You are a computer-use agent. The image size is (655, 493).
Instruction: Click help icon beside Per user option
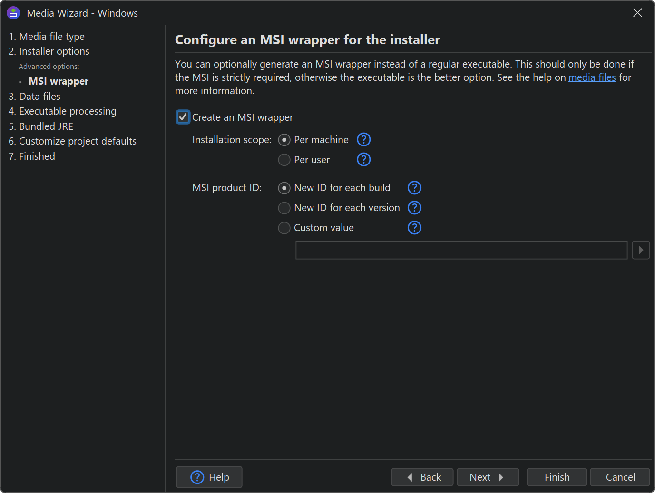pos(363,160)
